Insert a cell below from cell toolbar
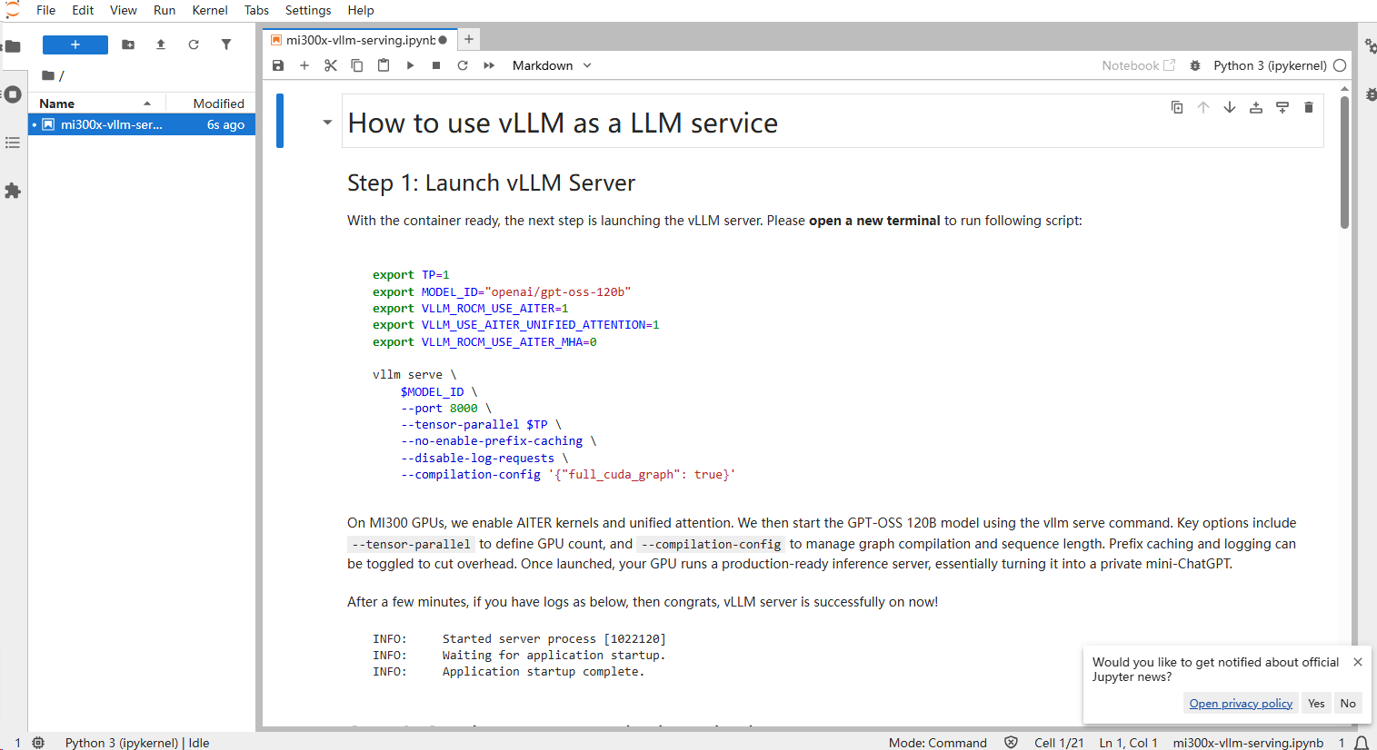The image size is (1377, 750). tap(1282, 107)
